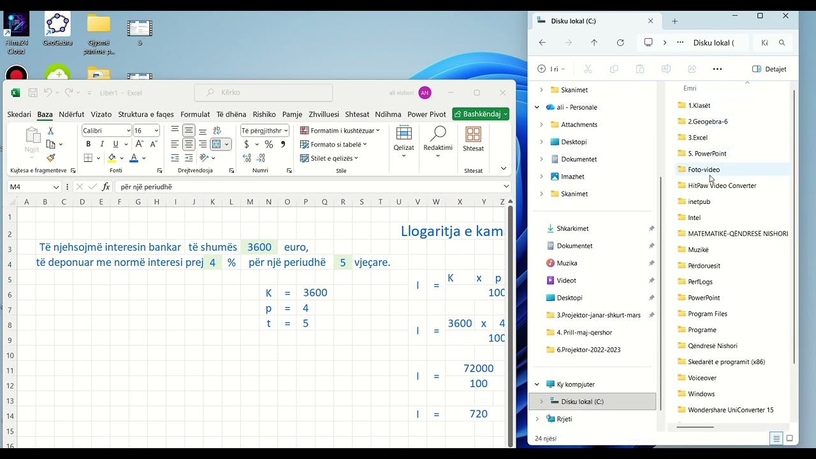Open the Formulat ribbon tab
Screen dimensions: 816x459
pos(195,115)
